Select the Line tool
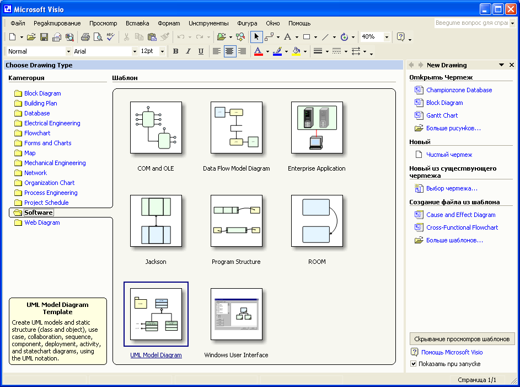Viewport: 520px width, 387px height. click(x=325, y=37)
